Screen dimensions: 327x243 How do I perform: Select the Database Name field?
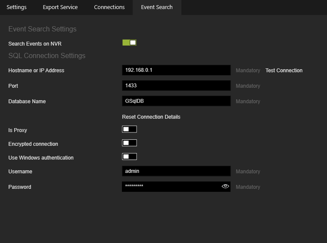(x=176, y=101)
